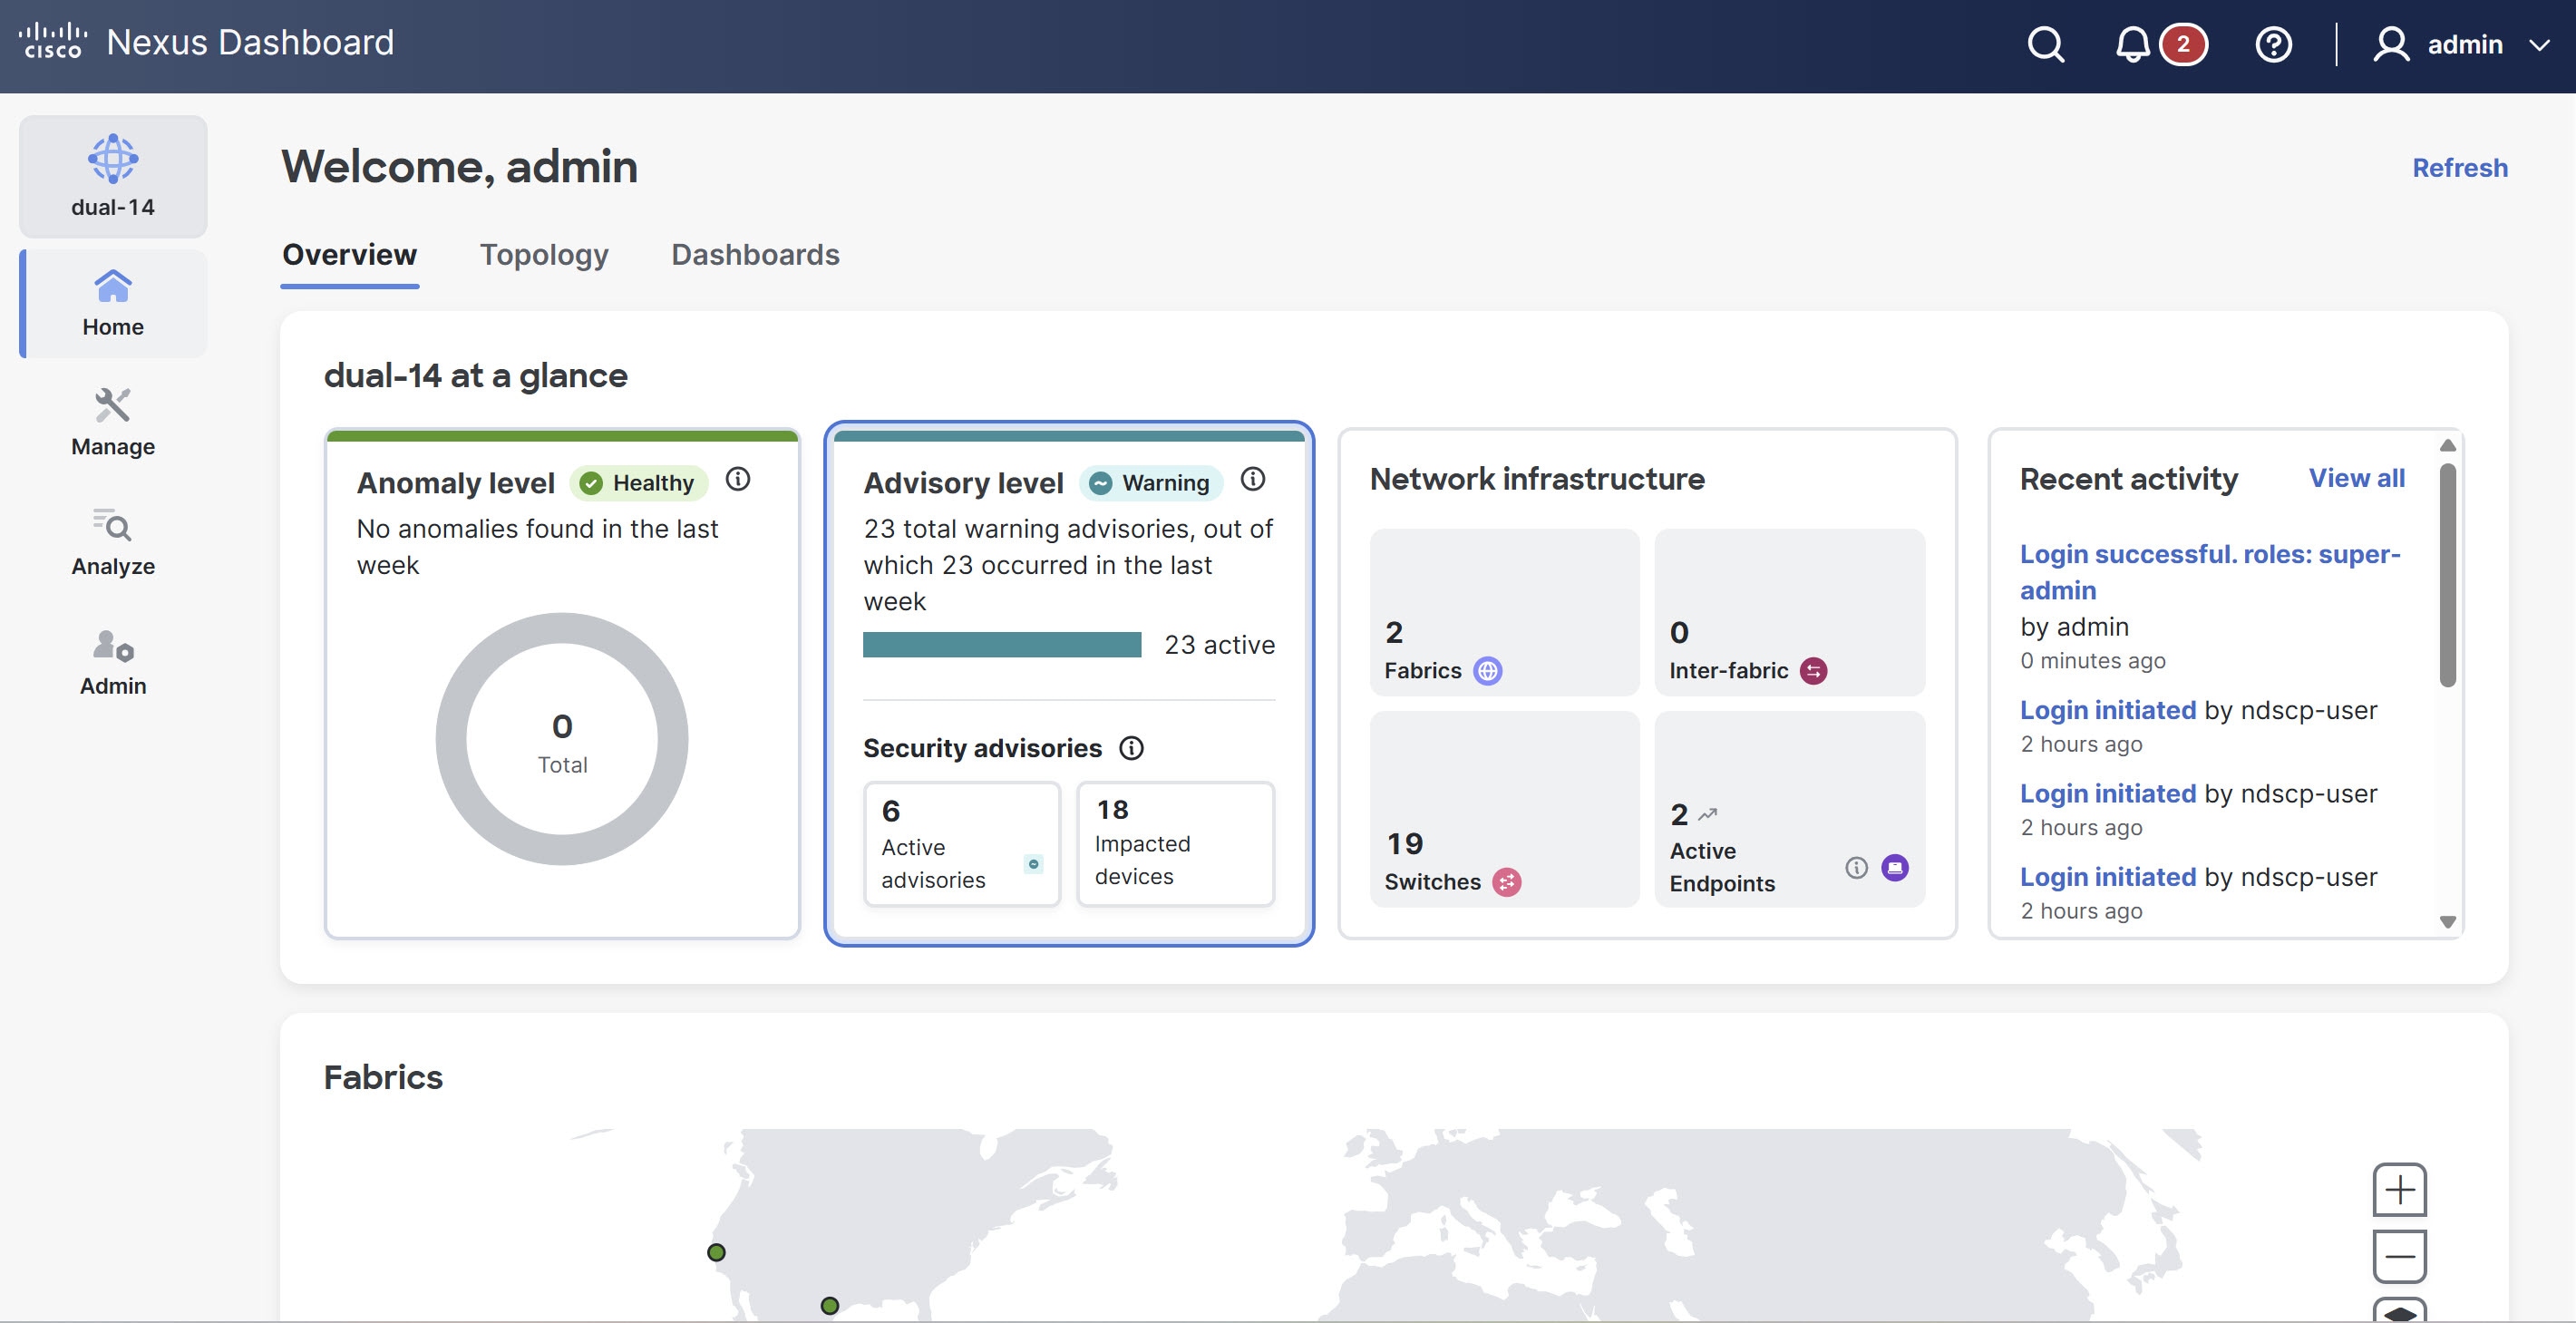
Task: Switch to the Topology tab
Action: pos(543,255)
